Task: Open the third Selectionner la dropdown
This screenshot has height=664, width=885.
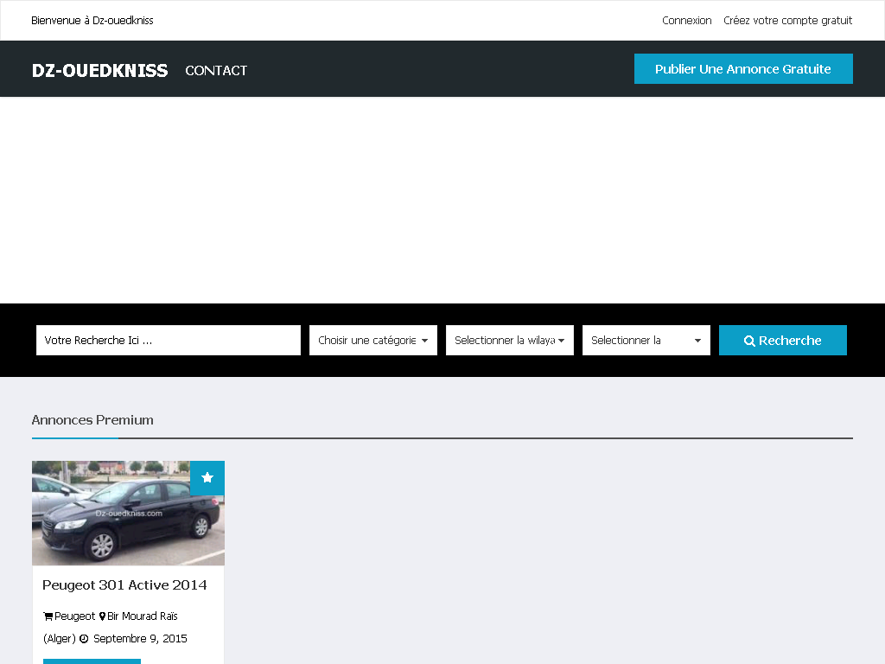Action: click(x=646, y=340)
